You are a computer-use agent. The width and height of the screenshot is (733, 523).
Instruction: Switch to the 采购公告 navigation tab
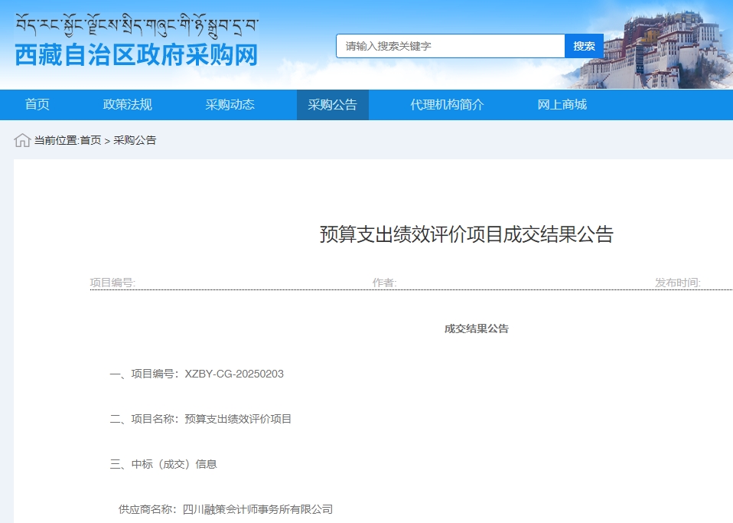[x=332, y=105]
